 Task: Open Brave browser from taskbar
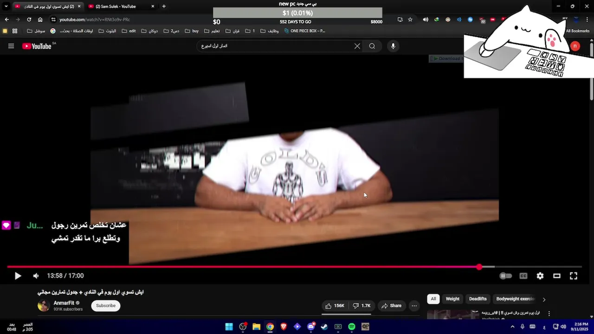click(x=284, y=327)
